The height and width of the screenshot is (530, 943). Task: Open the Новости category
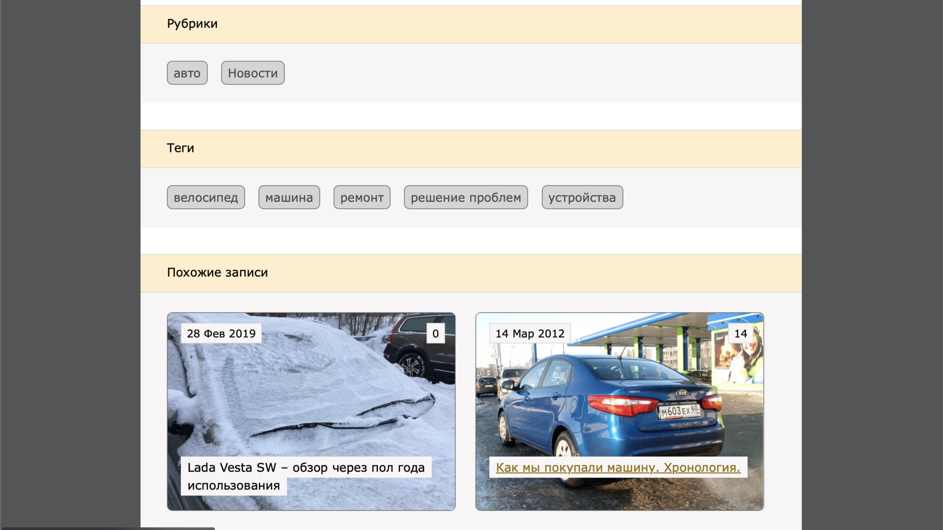click(253, 73)
